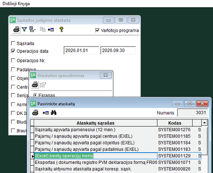
Task: Open the filter funnel icon
Action: click(24, 30)
